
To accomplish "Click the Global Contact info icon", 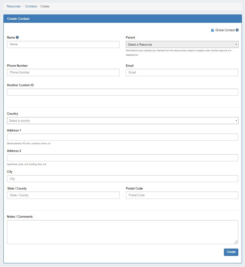I will point(237,30).
